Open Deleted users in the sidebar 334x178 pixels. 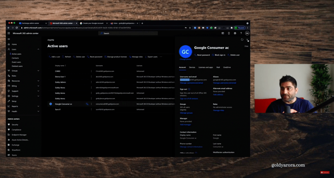(x=17, y=66)
